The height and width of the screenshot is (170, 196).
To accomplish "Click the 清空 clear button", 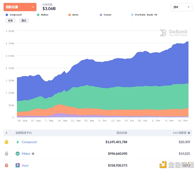I will click(24, 21).
